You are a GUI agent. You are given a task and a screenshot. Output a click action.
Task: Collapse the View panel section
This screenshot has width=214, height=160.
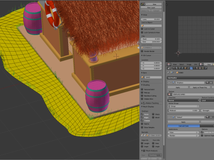pyautogui.click(x=142, y=15)
